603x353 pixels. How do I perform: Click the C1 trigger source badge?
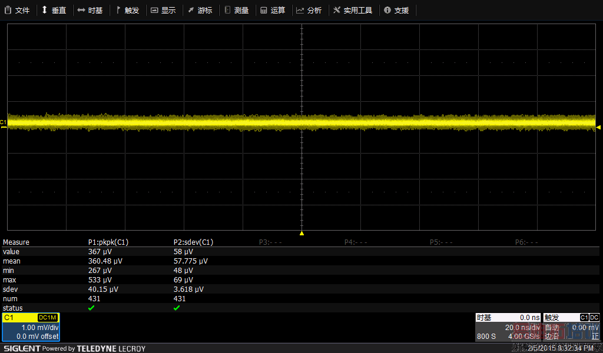click(584, 318)
